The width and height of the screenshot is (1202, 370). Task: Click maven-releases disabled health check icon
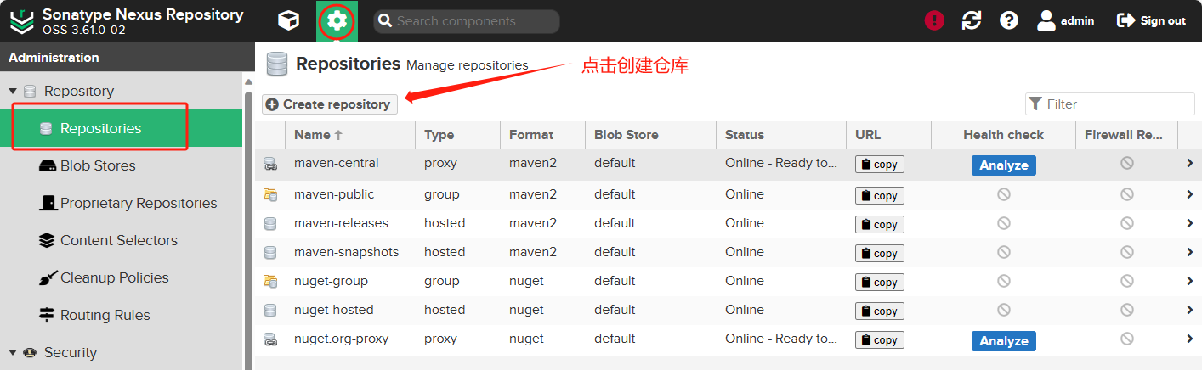1004,223
